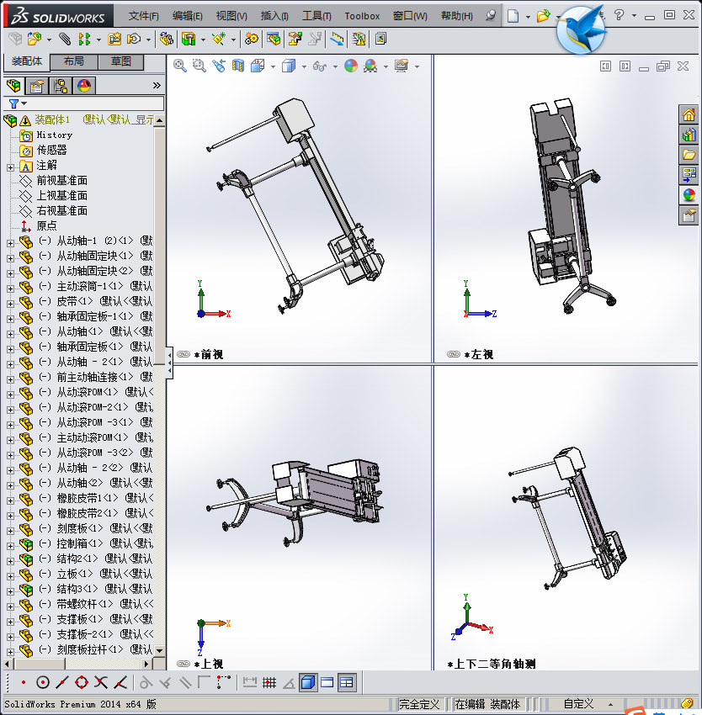Click the Hide/Show Items eyeglasses icon
This screenshot has height=715, width=702.
point(320,66)
